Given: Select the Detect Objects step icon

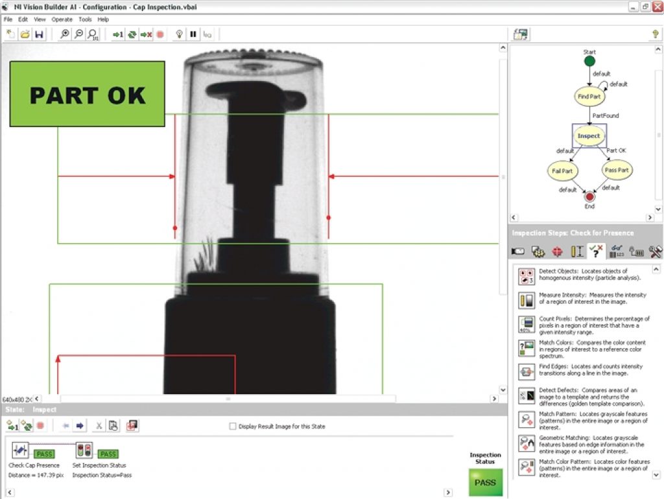Looking at the screenshot, I should 526,276.
